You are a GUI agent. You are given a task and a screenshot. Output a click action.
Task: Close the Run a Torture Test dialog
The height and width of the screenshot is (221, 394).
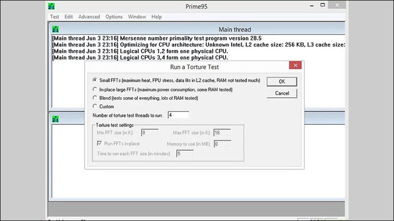[295, 65]
